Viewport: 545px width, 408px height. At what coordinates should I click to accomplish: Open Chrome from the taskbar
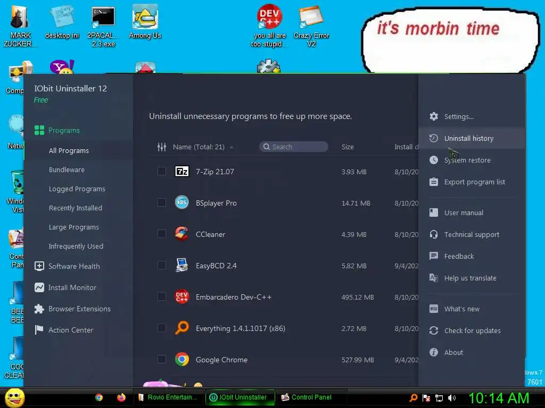[99, 397]
